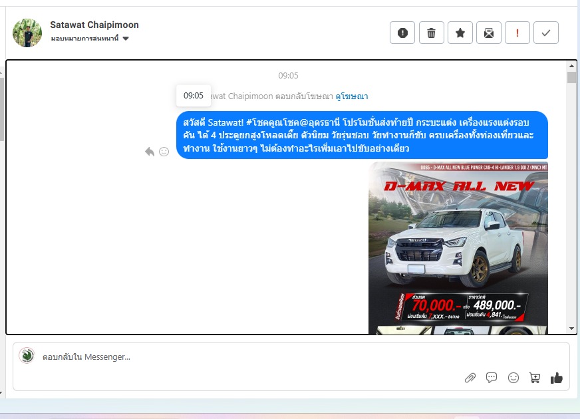The width and height of the screenshot is (580, 419).
Task: Create order with shopping cart icon
Action: [x=535, y=378]
